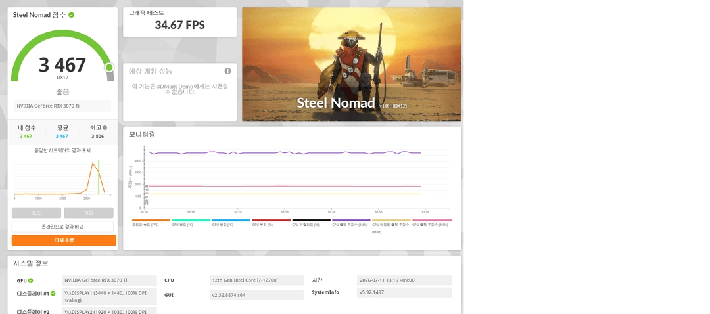Click the system information panel heading

click(31, 263)
